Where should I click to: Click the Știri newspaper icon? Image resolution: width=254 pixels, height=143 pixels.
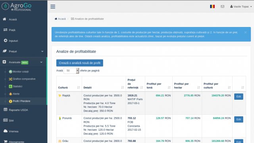pyautogui.click(x=5, y=120)
